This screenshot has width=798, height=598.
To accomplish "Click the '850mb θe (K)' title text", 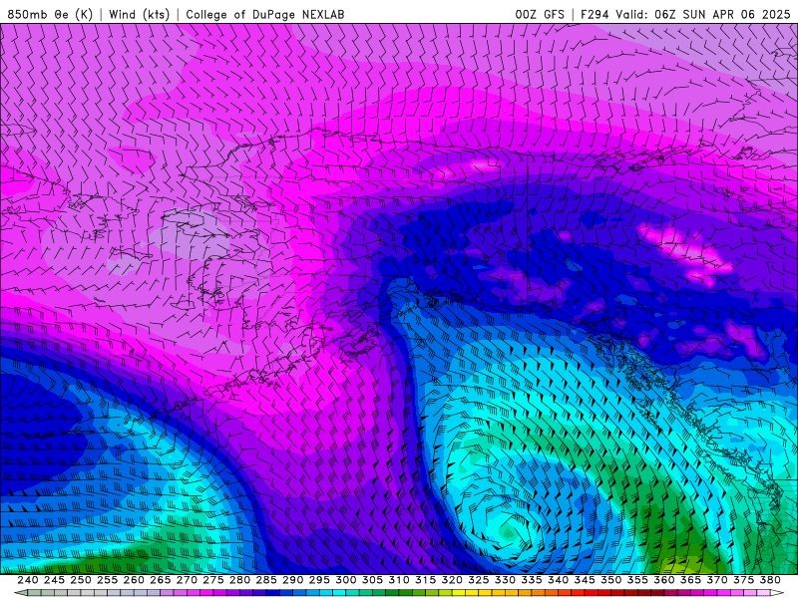I will [50, 14].
